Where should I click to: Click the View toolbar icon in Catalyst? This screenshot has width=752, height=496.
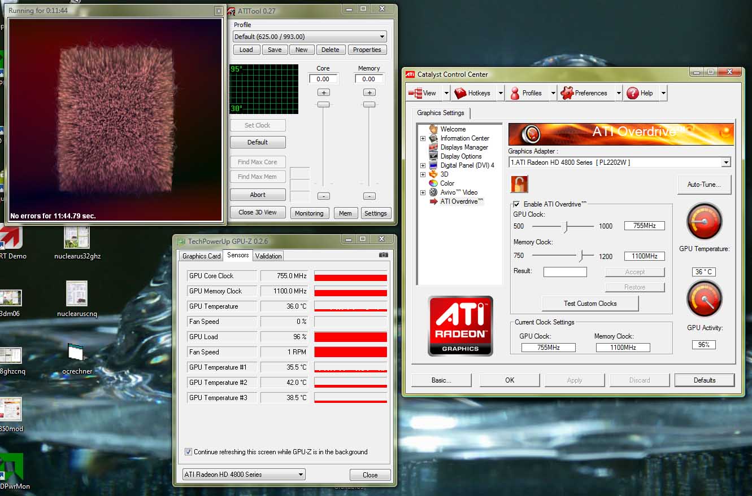point(415,93)
